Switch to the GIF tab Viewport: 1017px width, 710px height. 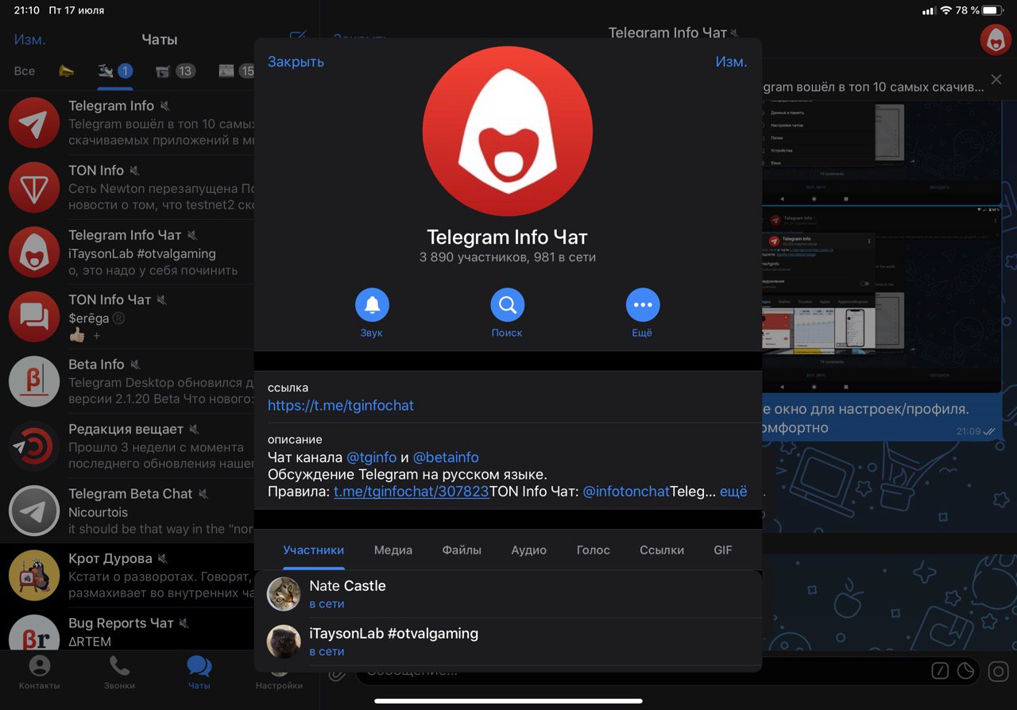pos(723,550)
